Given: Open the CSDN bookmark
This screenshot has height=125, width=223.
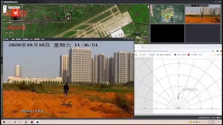Looking at the screenshot, I should point(195,55).
